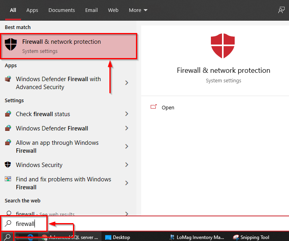
Task: Expand the firewall web results chevron
Action: pos(126,214)
